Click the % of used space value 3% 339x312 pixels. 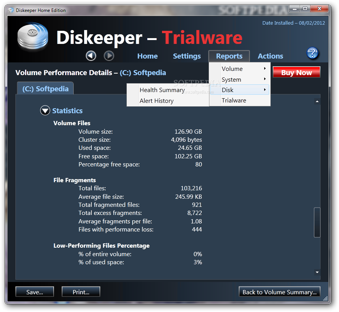pyautogui.click(x=197, y=262)
